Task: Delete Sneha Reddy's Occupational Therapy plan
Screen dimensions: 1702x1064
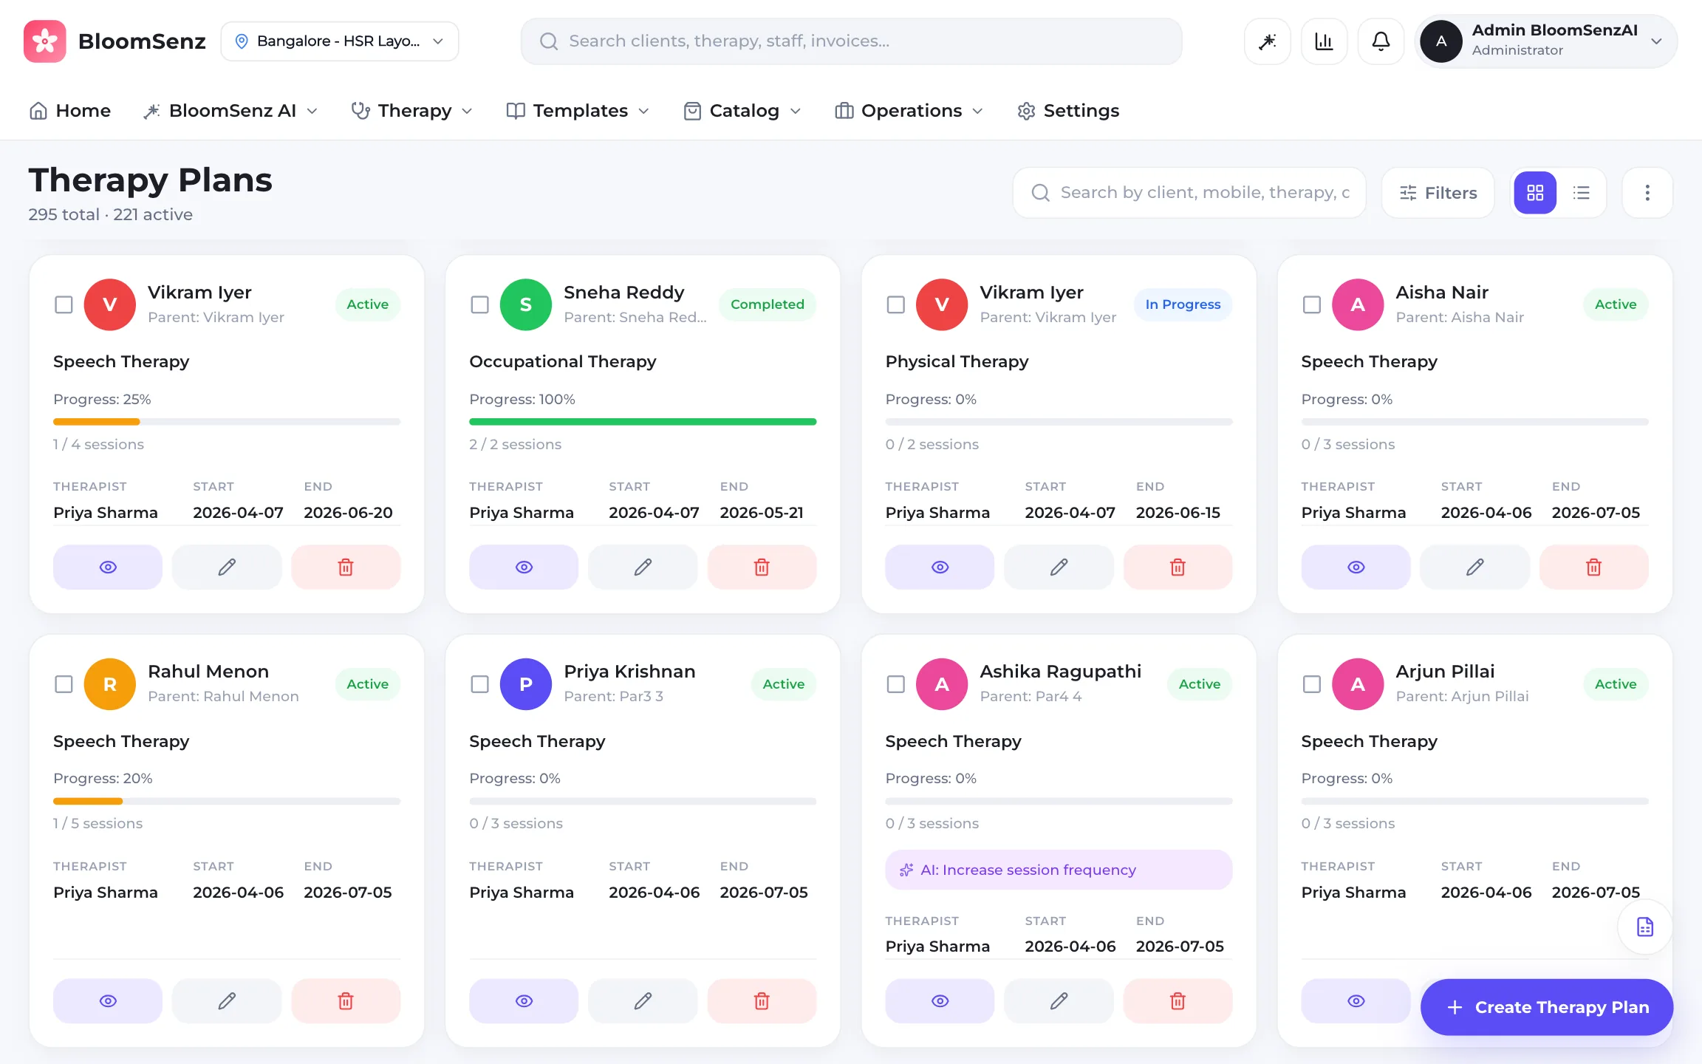Action: tap(762, 567)
